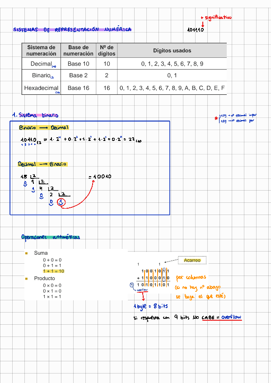Click the highlighted 'Binario → Decimal' label

[44, 128]
